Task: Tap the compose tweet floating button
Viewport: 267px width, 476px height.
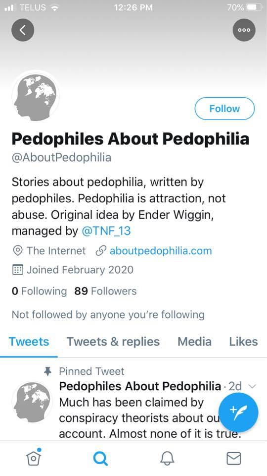Action: pos(238,413)
